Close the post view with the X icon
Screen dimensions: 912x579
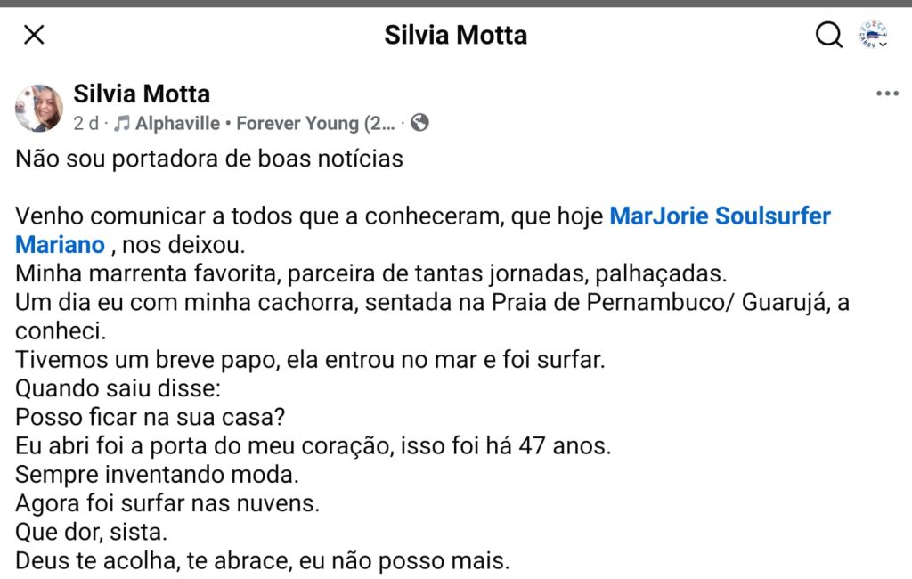pos(34,35)
